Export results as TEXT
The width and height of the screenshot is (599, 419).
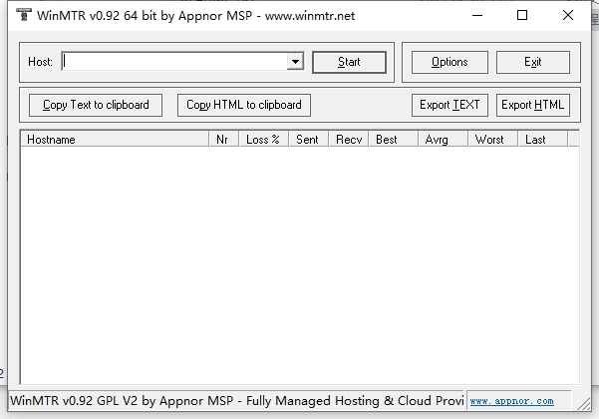(x=449, y=105)
